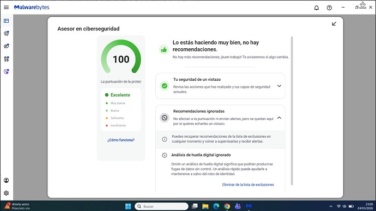Open the privacy eye icon in sidebar
The image size is (376, 211).
tap(7, 46)
